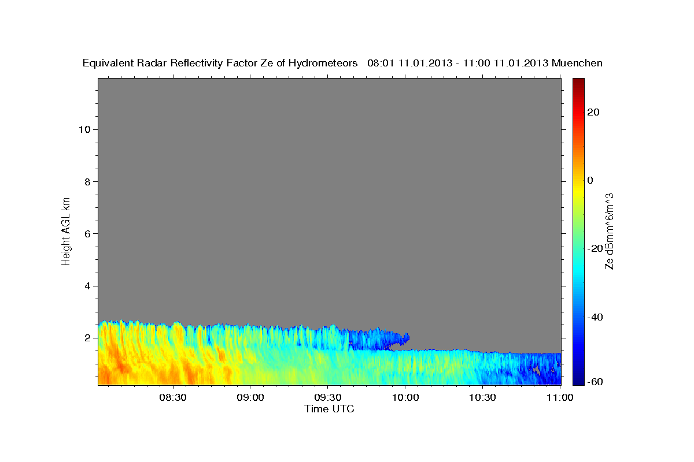
Task: Click the 'Time UTC' axis label
Action: click(x=330, y=409)
